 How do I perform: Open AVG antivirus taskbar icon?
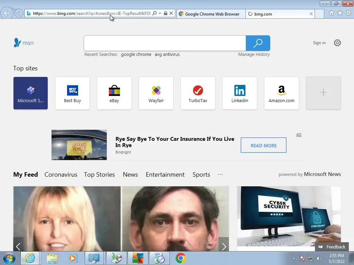(138, 258)
